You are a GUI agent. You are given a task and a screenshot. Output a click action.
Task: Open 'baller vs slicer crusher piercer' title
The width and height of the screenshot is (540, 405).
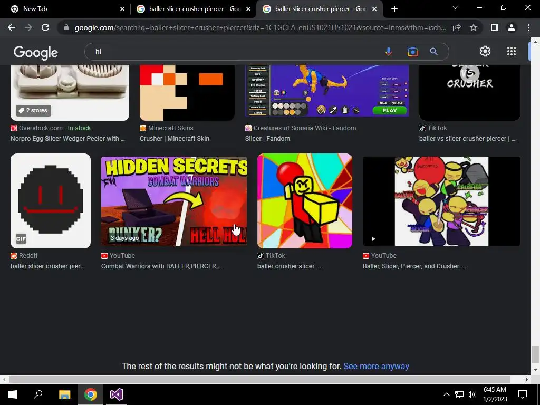(x=467, y=139)
